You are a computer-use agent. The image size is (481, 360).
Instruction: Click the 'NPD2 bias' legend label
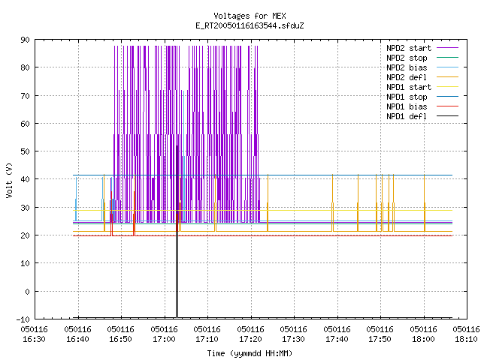[x=407, y=67]
